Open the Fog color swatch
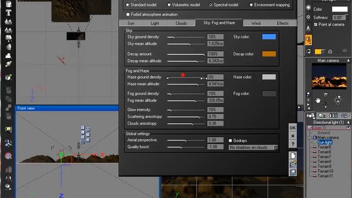Viewport: 352px width, 198px height. pyautogui.click(x=269, y=94)
